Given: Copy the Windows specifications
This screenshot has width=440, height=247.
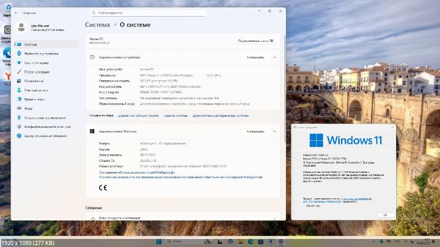Looking at the screenshot, I should 255,132.
